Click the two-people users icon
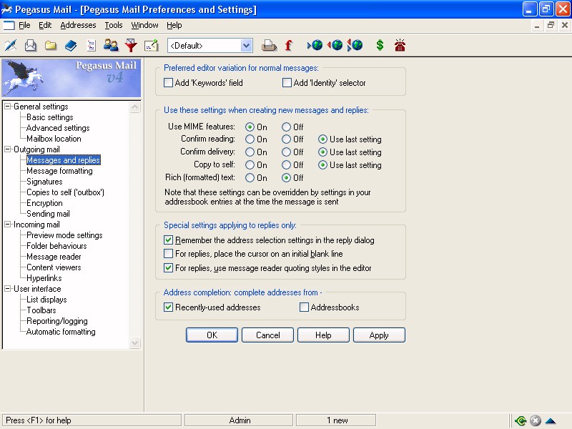572x429 pixels. (x=111, y=46)
